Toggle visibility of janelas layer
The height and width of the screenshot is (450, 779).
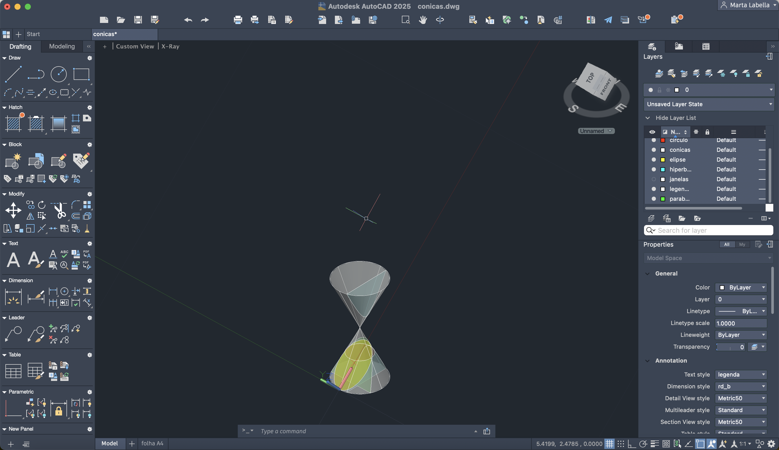pyautogui.click(x=654, y=179)
